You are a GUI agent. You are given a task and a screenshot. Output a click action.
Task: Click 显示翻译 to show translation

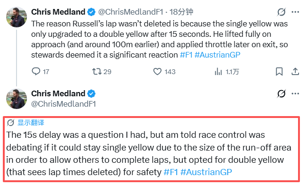pos(31,123)
